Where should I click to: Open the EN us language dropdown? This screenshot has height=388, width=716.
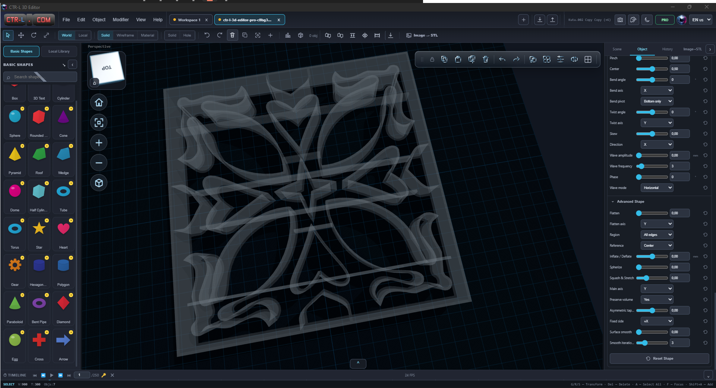tap(701, 20)
